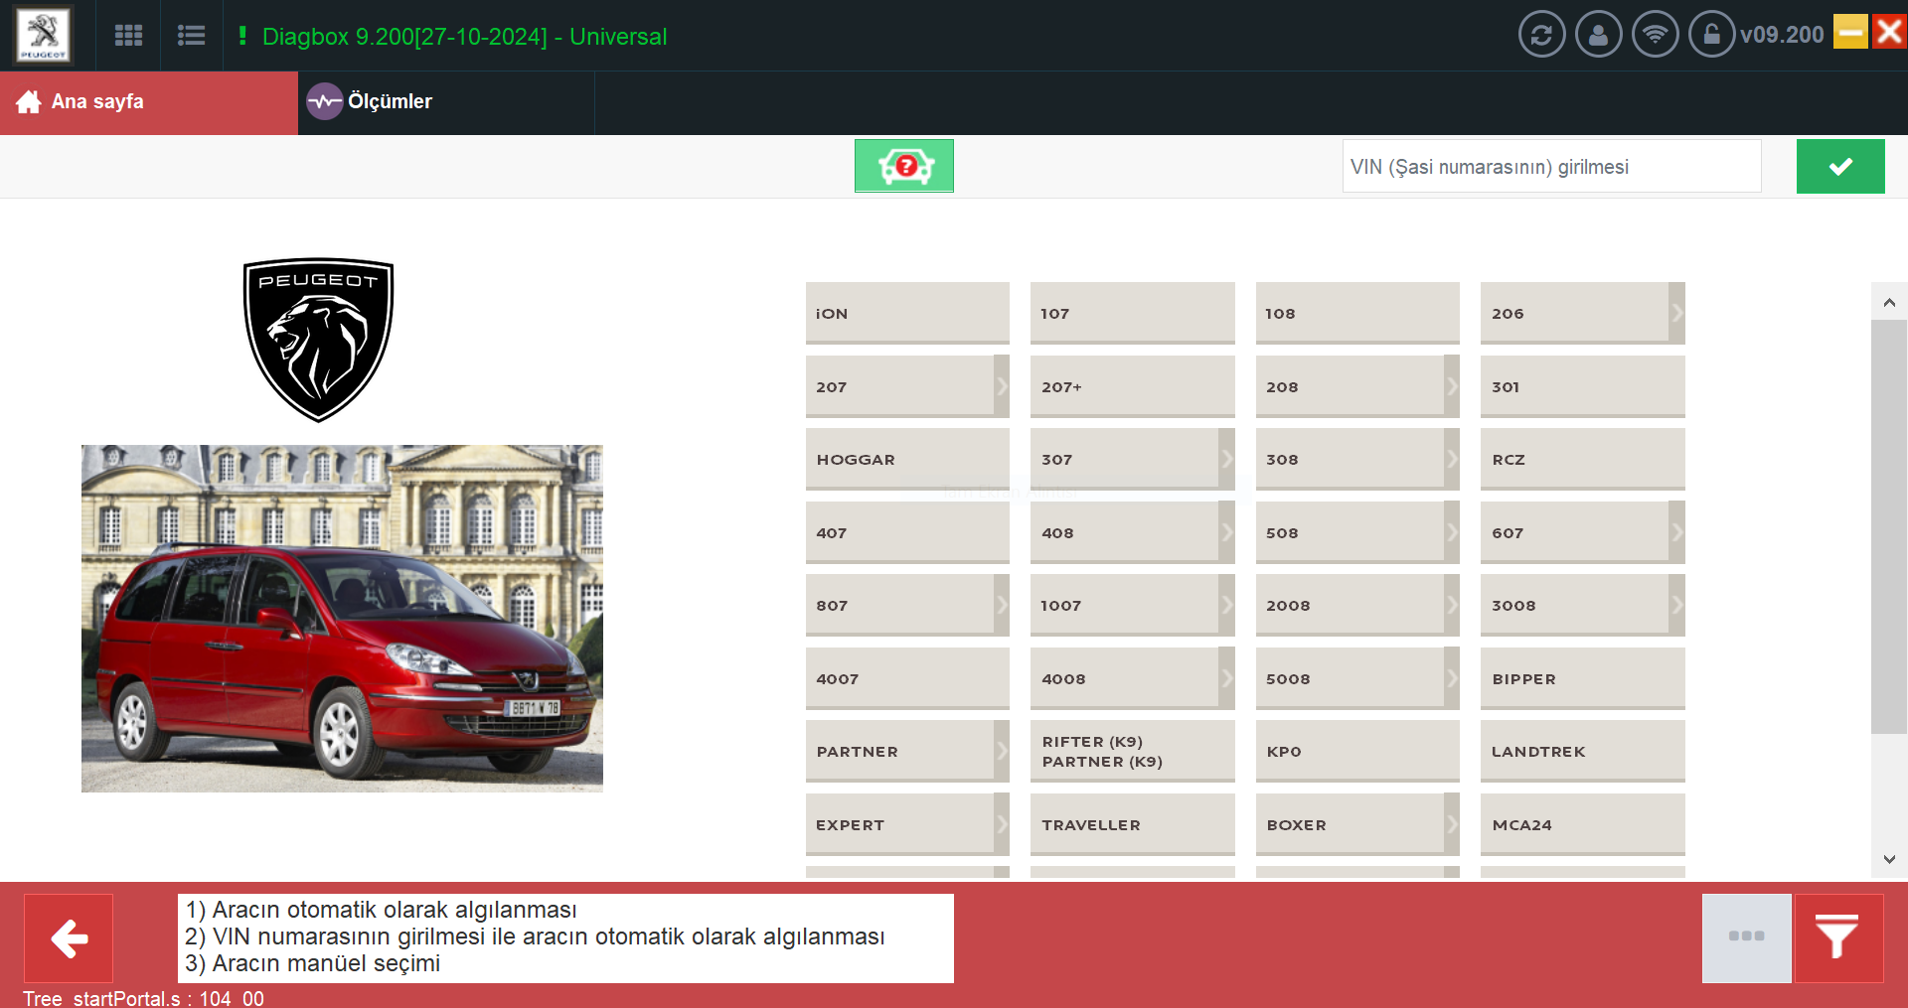1908x1008 pixels.
Task: Select the MCA24 vehicle model
Action: pos(1583,824)
